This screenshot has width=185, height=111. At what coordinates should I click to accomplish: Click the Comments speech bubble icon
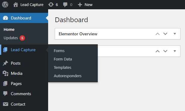(x=5, y=94)
